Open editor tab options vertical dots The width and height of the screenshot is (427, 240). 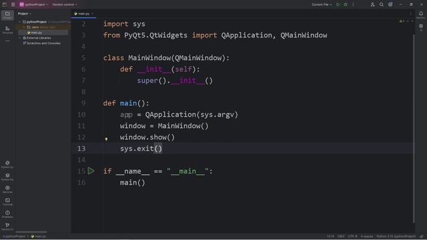coord(410,13)
